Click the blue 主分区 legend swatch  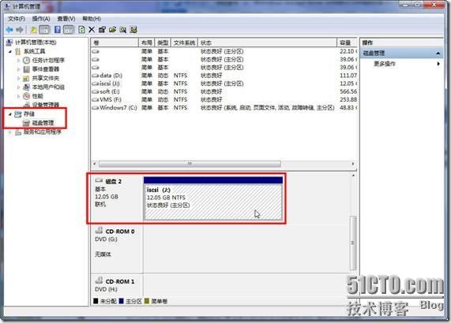(121, 301)
